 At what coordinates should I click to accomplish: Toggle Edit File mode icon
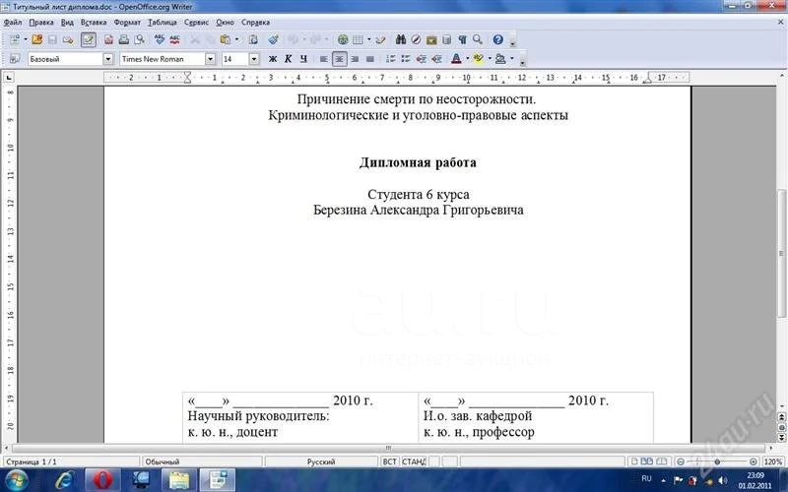click(x=89, y=39)
